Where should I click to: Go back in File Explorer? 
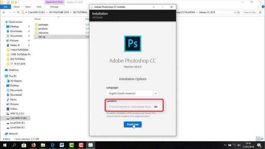pyautogui.click(x=4, y=12)
